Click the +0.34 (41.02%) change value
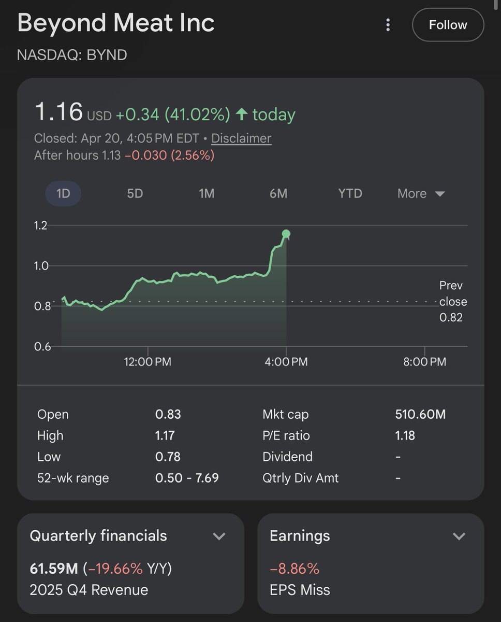The width and height of the screenshot is (501, 622). (173, 115)
